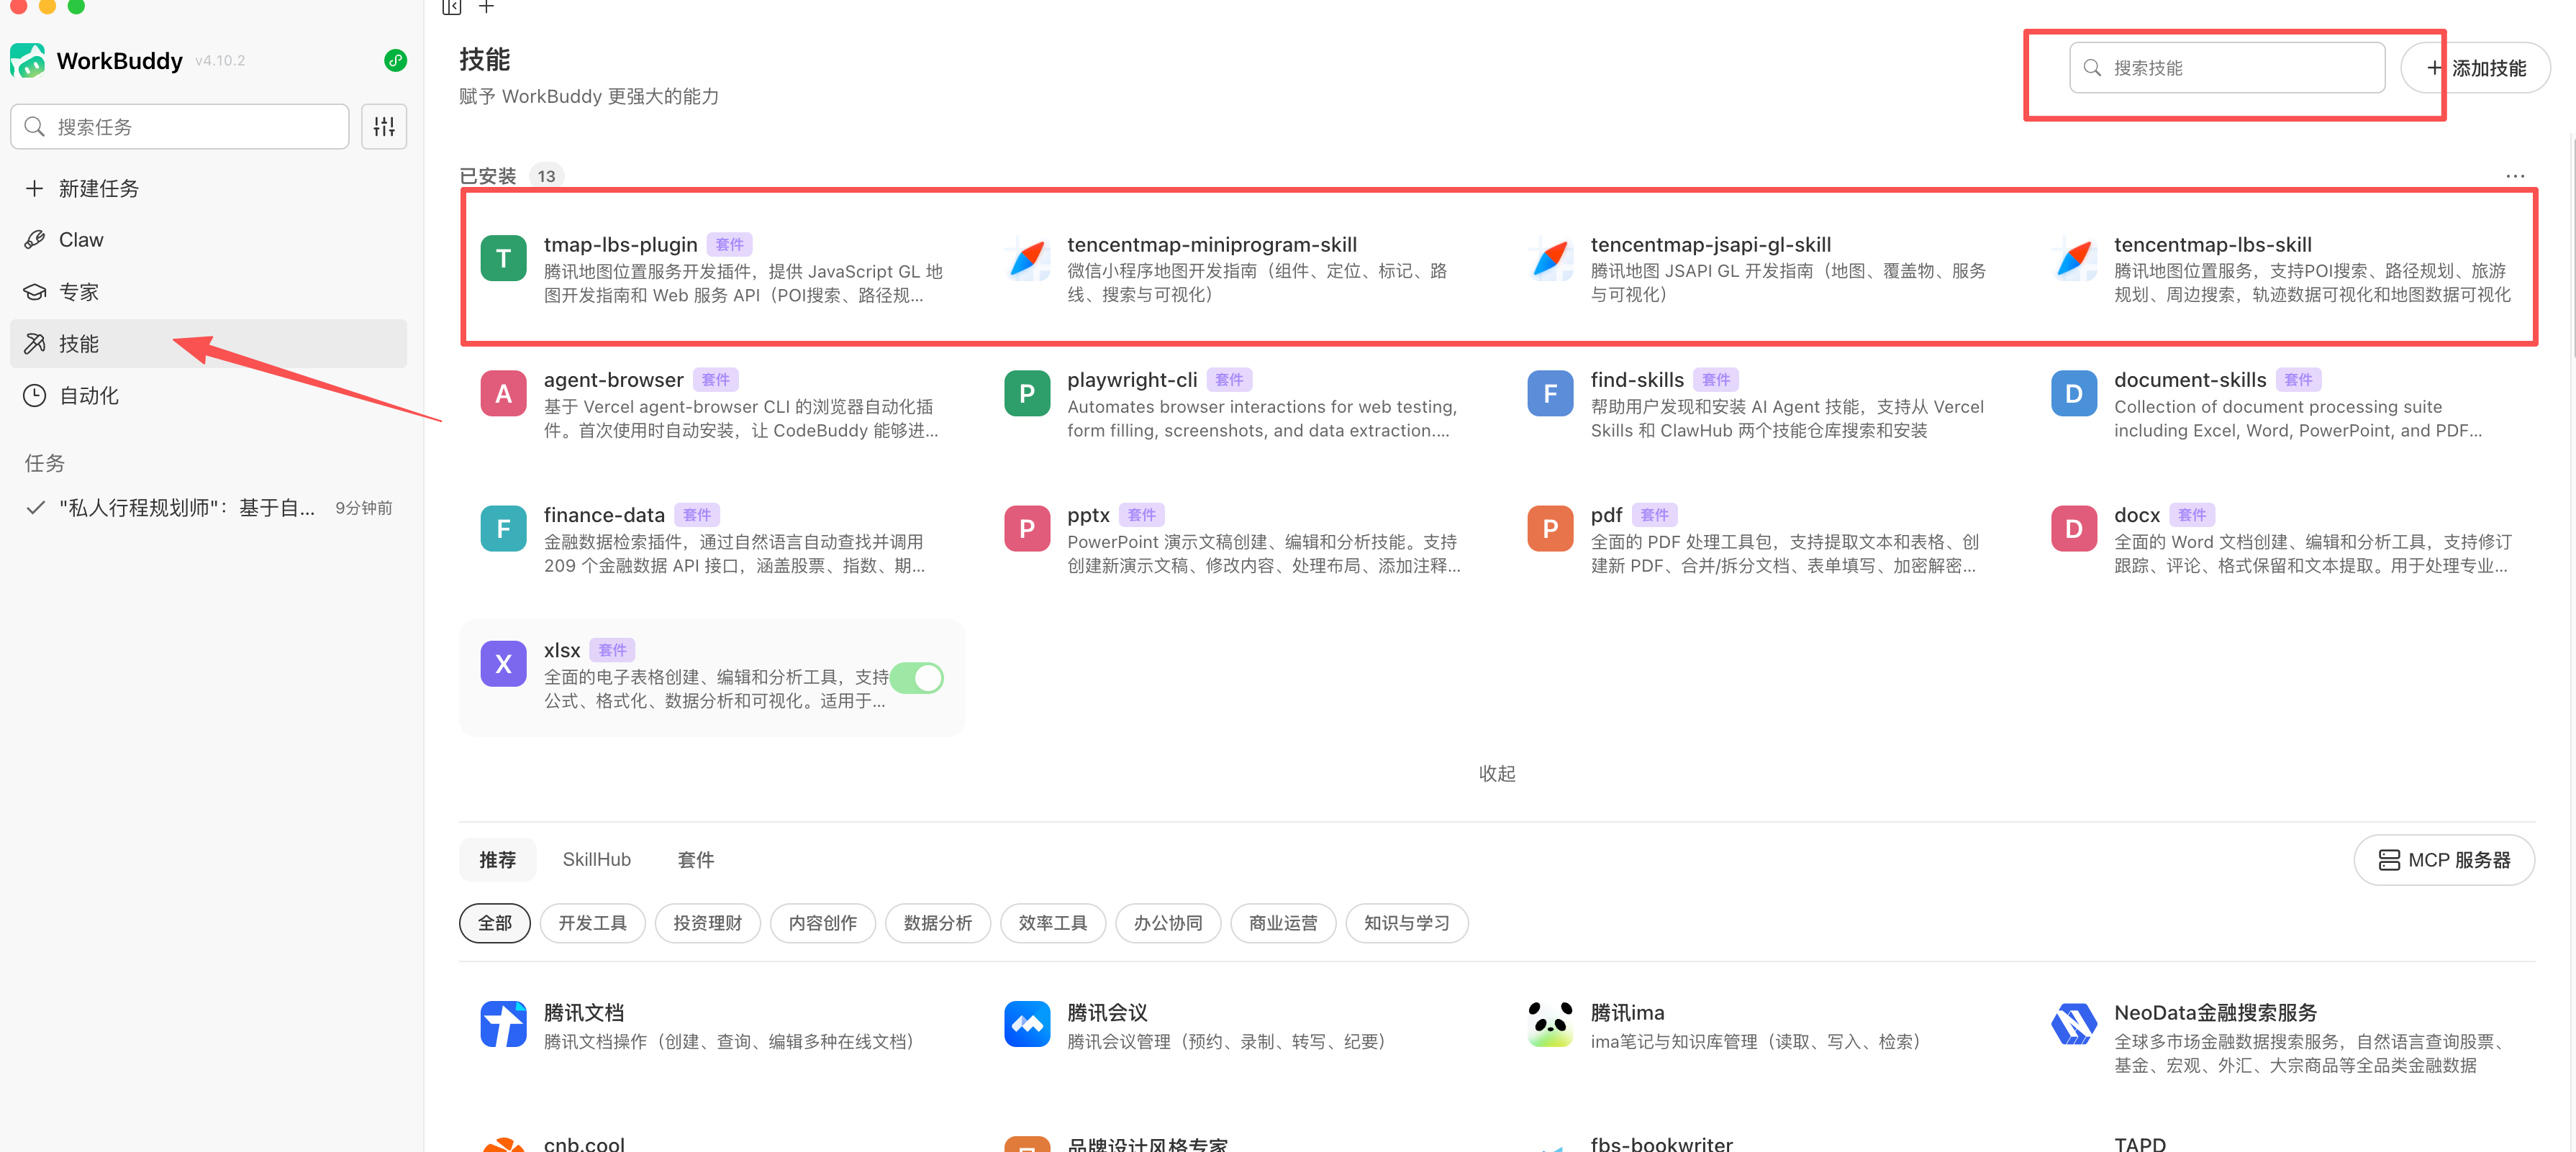Filter by 知识与学习 category
Image resolution: width=2576 pixels, height=1152 pixels.
(1406, 923)
